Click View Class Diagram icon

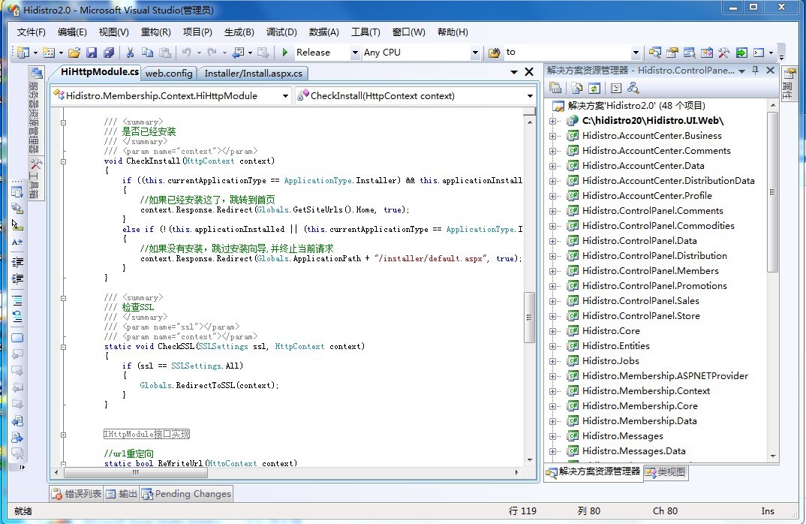[633, 88]
